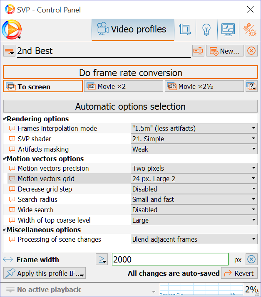Toggle Do frame rate conversion
The height and width of the screenshot is (297, 261).
pos(130,73)
